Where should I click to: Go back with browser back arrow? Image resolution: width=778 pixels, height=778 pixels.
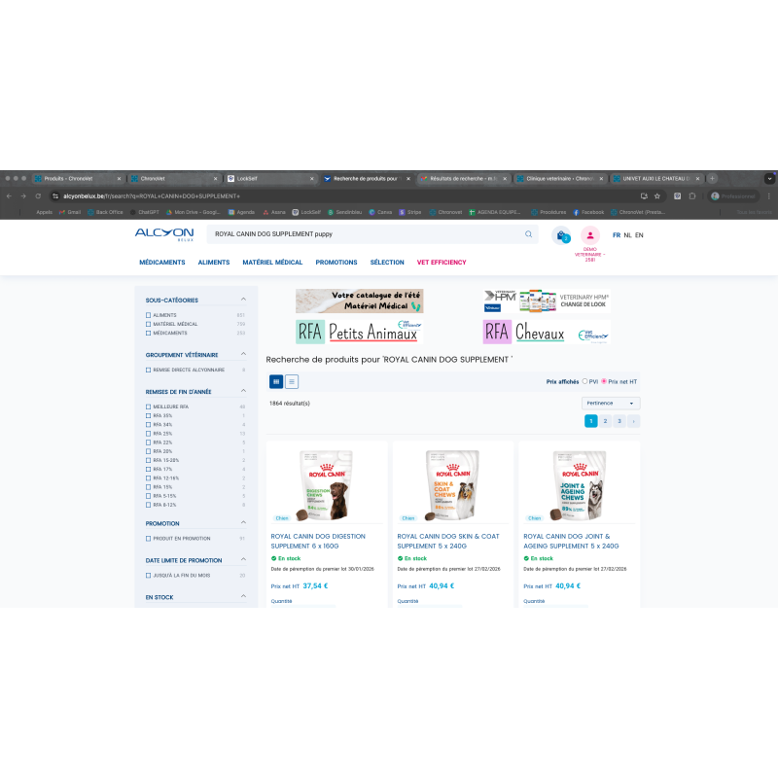9,196
